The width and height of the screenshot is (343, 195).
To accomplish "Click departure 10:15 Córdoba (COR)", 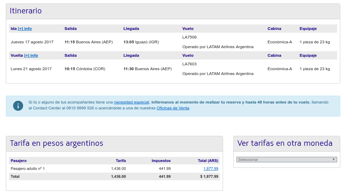I will click(x=85, y=69).
